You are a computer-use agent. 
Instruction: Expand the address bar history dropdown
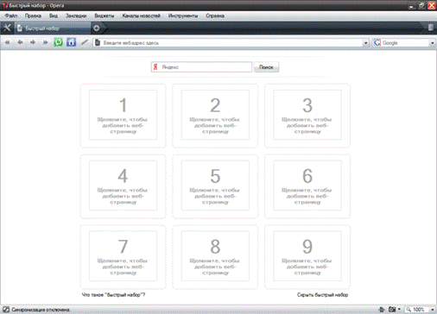click(x=365, y=43)
